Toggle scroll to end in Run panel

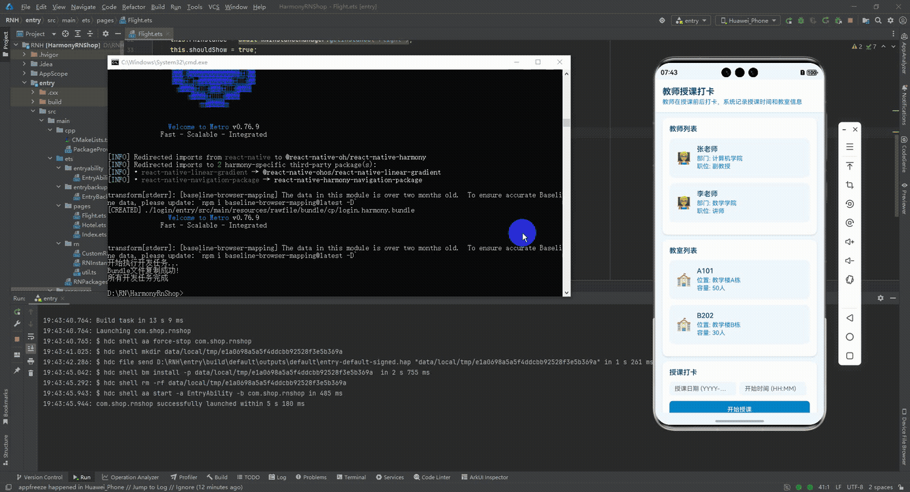click(31, 348)
